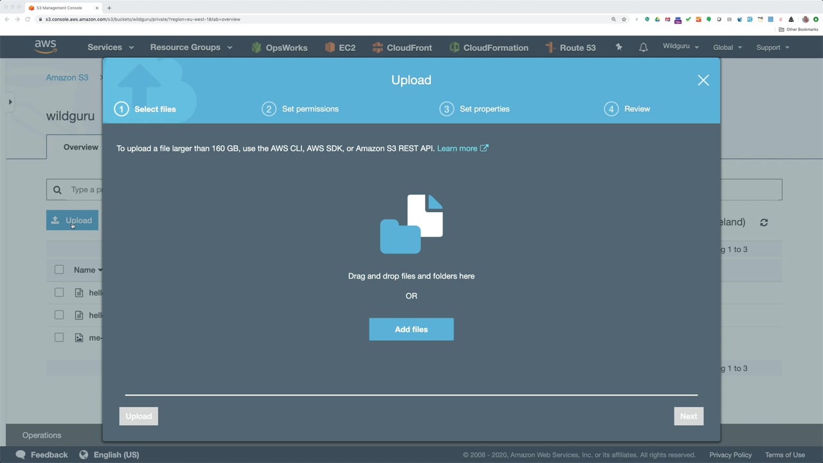The height and width of the screenshot is (463, 823).
Task: Open the notifications bell
Action: click(643, 48)
